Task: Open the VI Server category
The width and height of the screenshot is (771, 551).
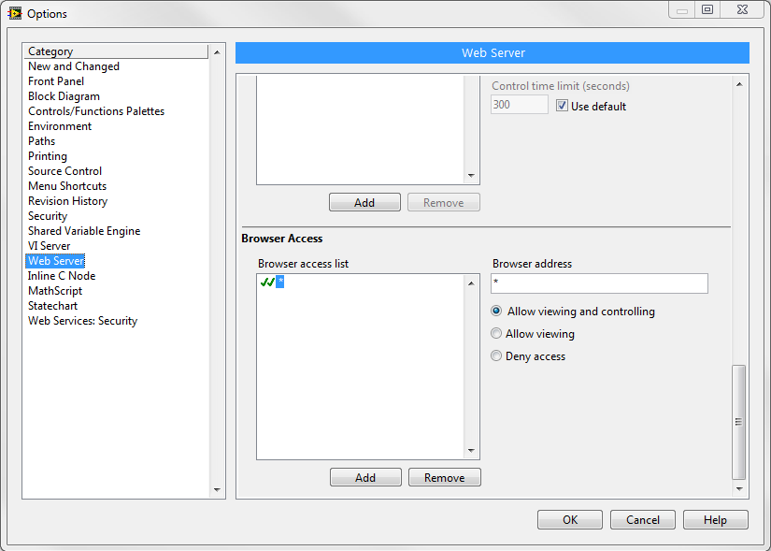Action: tap(49, 246)
